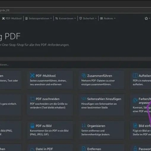The height and width of the screenshot is (151, 151).
Task: Click the PDF zuschneiden crop icon
Action: 32,99
